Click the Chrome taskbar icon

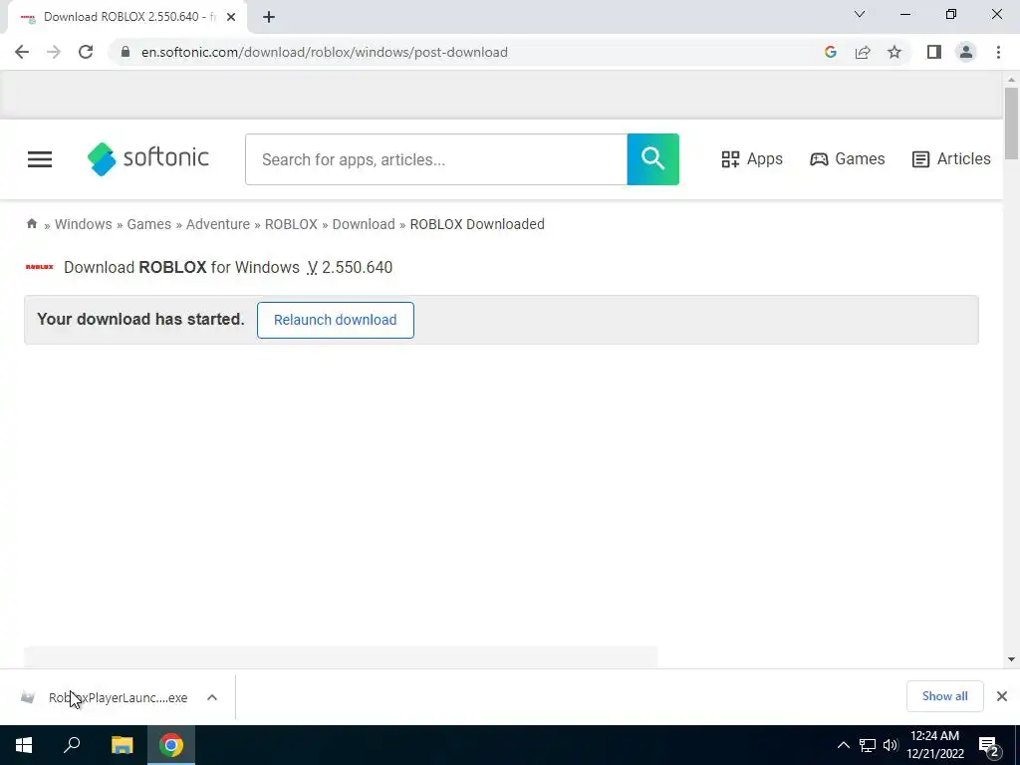(x=171, y=745)
